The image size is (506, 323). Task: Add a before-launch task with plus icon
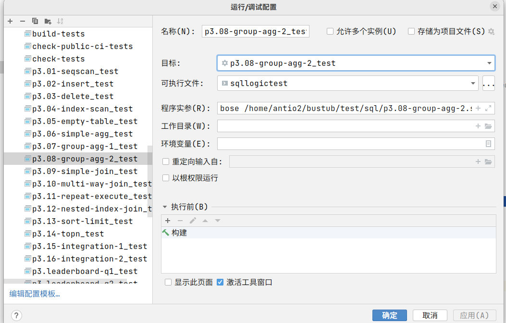168,221
